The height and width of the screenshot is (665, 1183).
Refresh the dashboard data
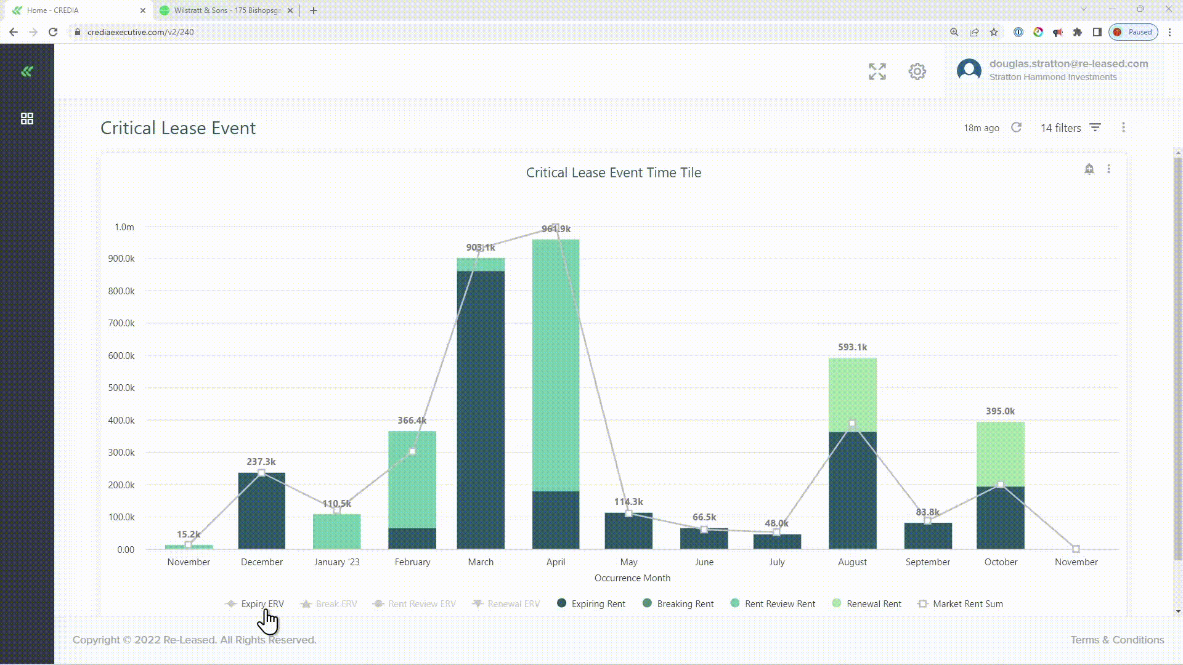point(1016,127)
